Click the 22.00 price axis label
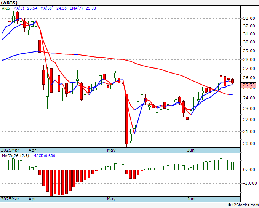 tap(249, 120)
